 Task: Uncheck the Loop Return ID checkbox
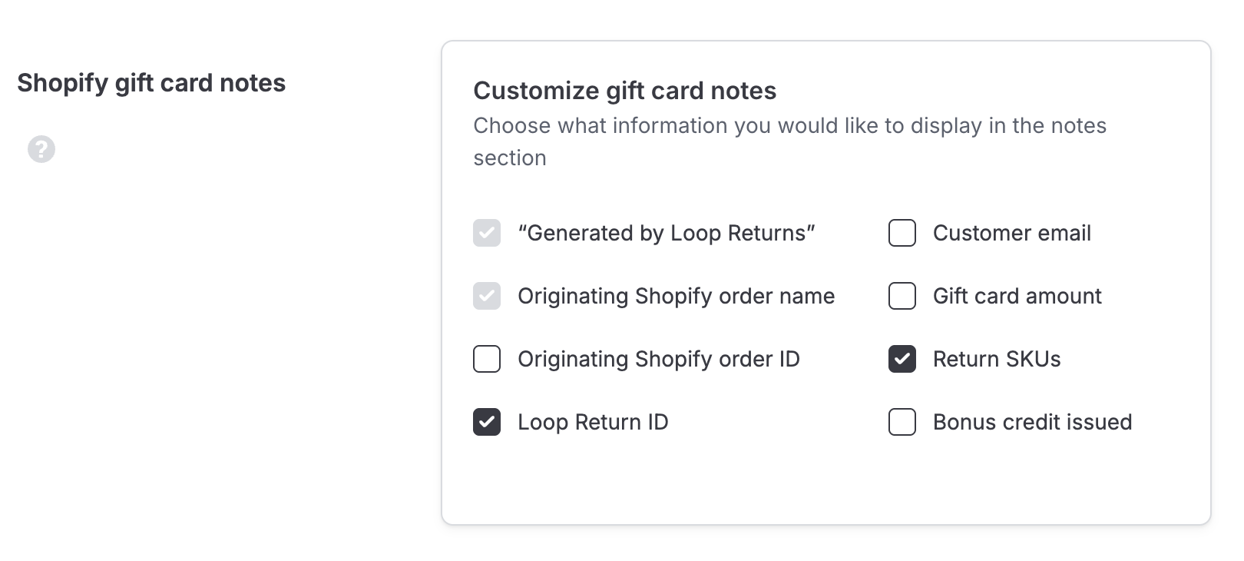click(487, 422)
